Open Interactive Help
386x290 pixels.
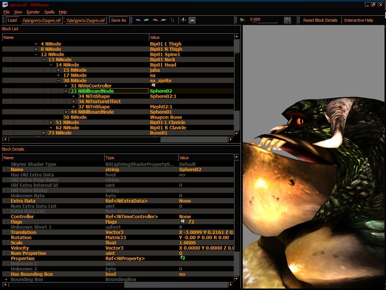tap(358, 20)
